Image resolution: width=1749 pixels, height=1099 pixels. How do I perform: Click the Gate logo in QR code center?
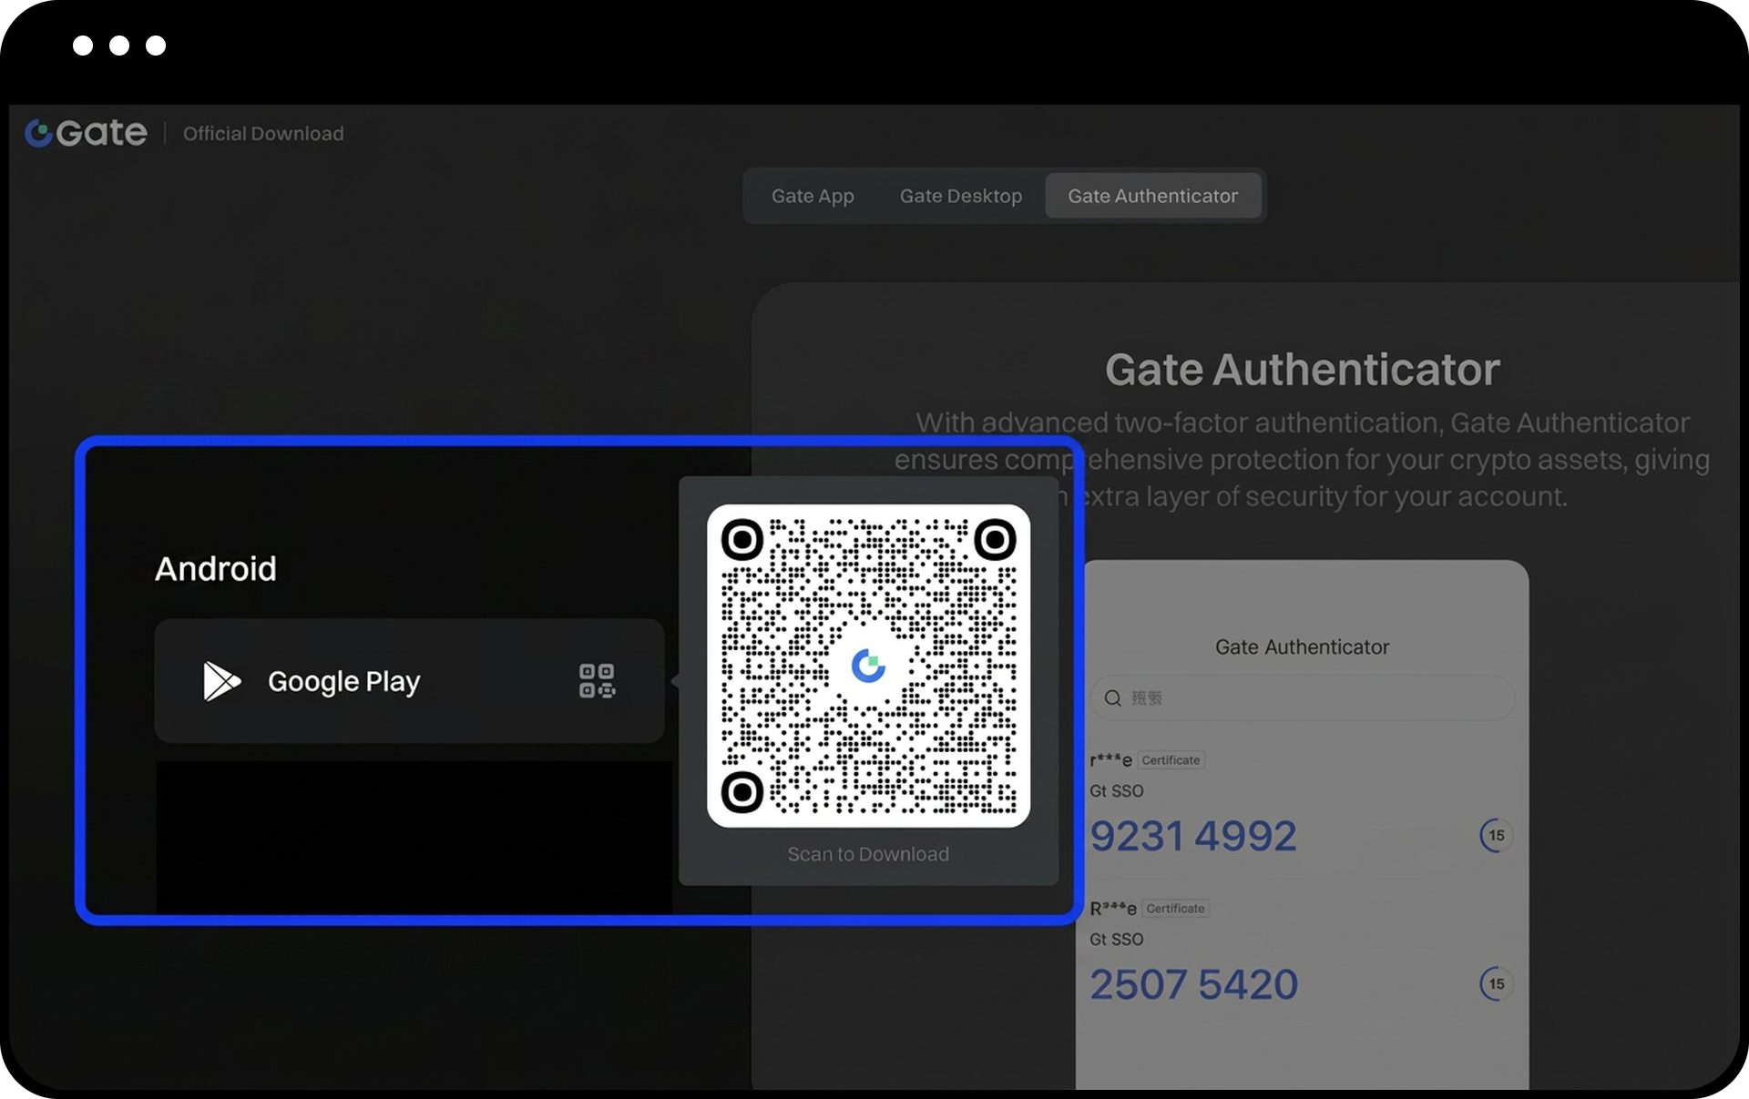coord(868,667)
